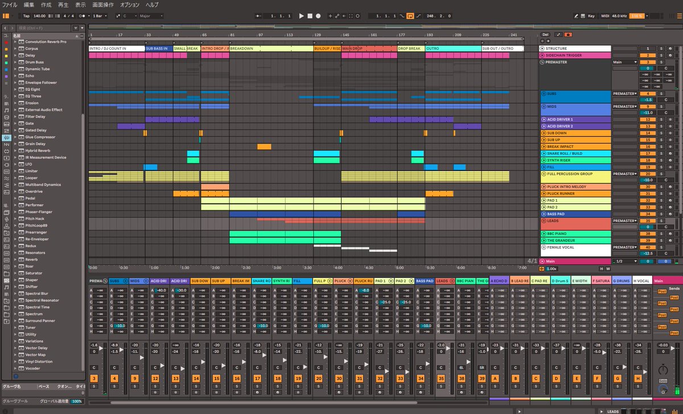683x414 pixels.
Task: Click the play icon on the Main track
Action: point(544,261)
